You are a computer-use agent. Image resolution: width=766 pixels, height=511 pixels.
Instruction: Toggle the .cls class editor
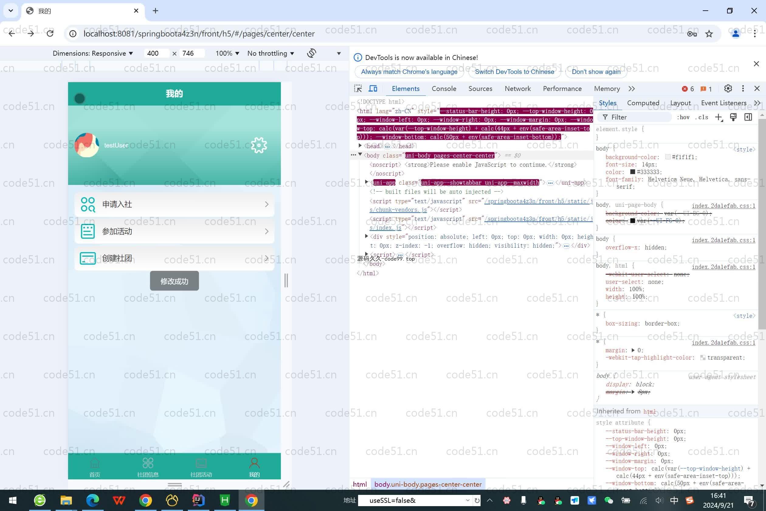click(x=702, y=117)
